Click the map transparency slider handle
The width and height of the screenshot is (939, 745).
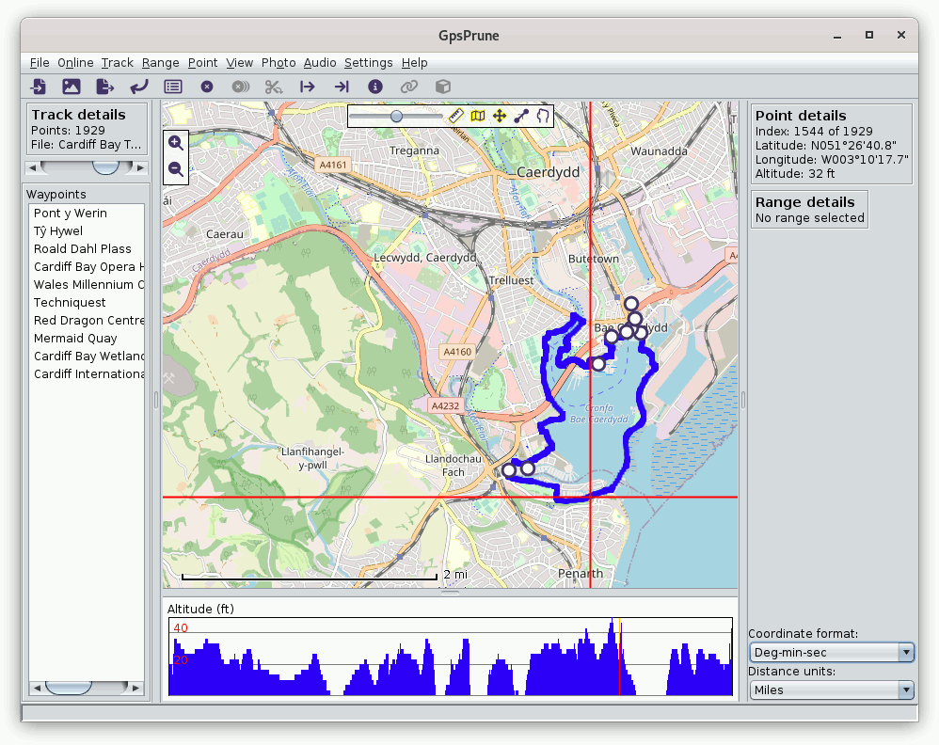coord(396,116)
